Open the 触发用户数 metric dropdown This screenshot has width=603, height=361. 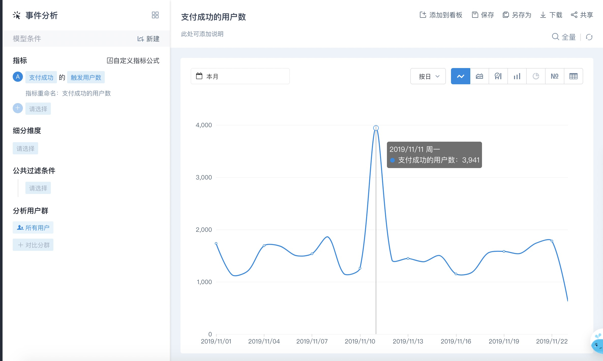(x=86, y=77)
